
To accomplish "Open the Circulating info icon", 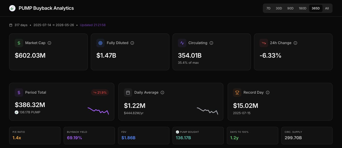I will coord(211,43).
